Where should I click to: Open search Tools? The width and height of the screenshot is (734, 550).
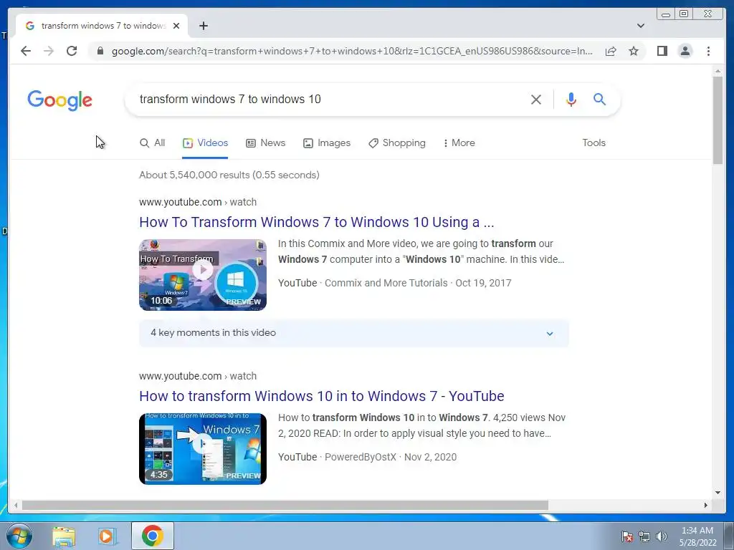(x=594, y=143)
